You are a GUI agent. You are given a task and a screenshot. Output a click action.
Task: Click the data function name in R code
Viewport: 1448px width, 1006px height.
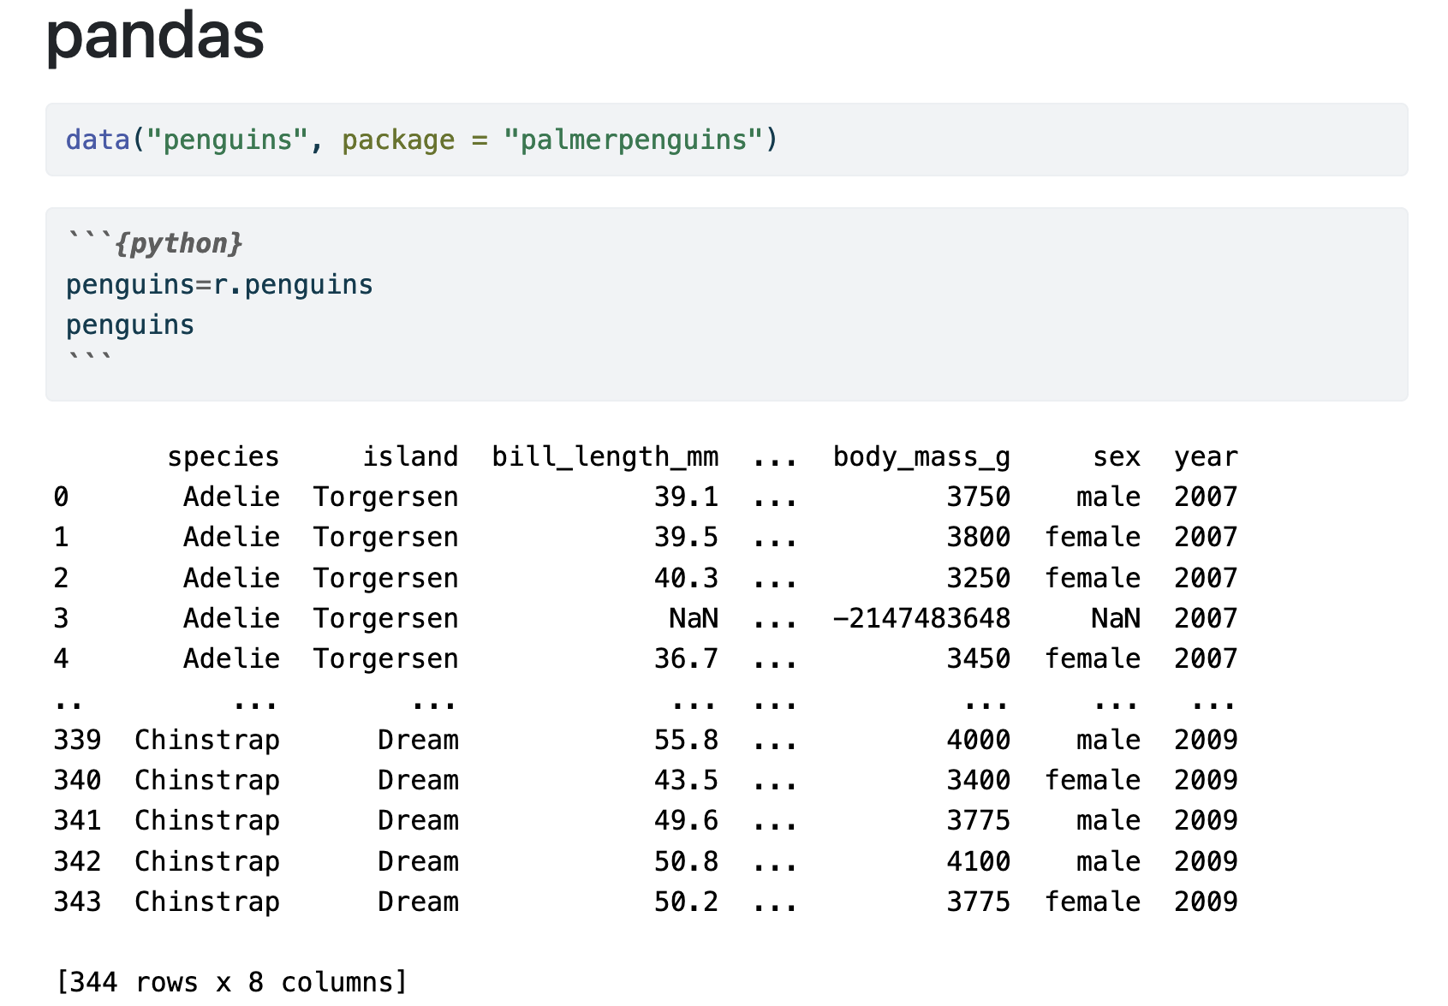point(98,140)
